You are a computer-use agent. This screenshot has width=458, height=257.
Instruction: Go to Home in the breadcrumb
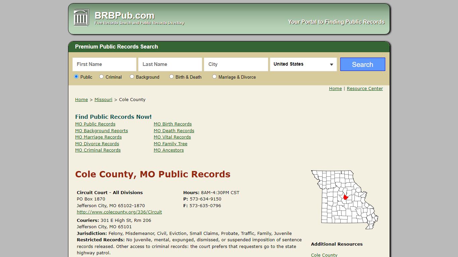pos(81,100)
